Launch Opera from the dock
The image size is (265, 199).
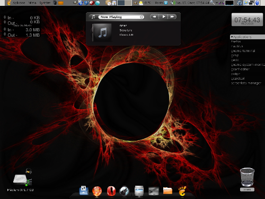111,191
